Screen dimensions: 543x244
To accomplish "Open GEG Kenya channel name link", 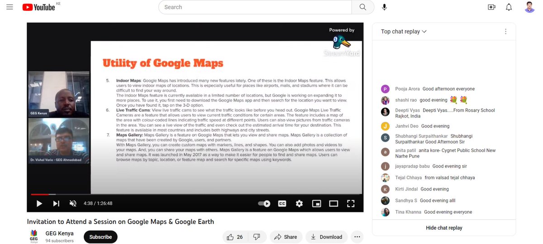I will (x=60, y=234).
